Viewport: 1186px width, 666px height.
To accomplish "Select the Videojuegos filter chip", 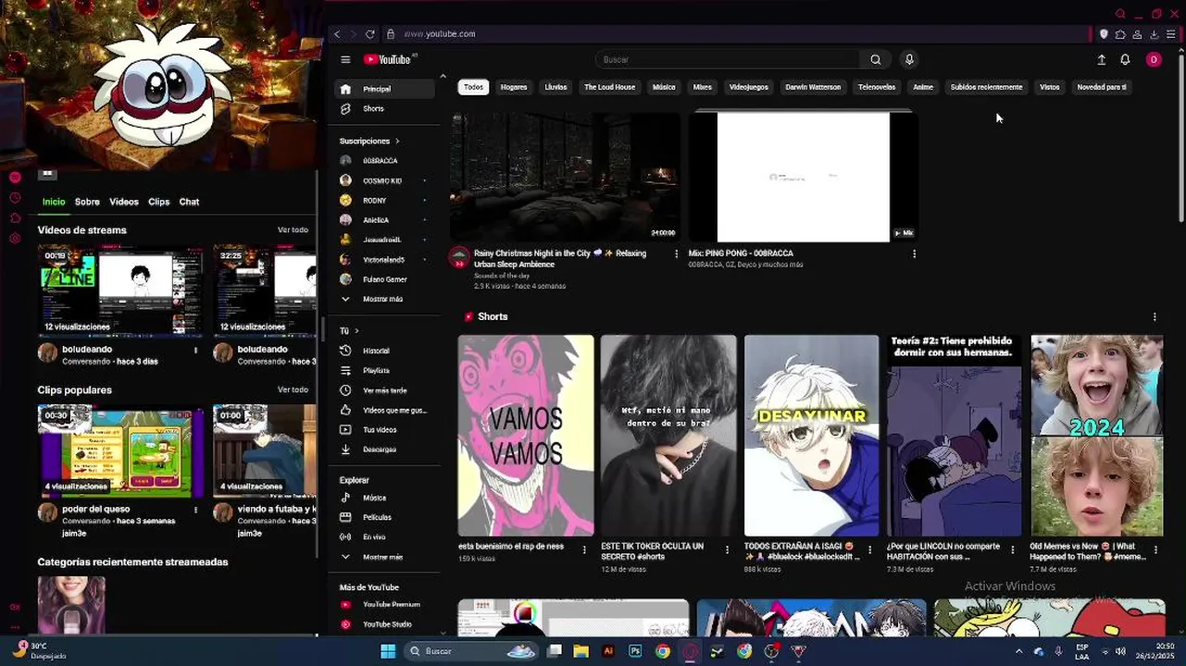I will (748, 87).
